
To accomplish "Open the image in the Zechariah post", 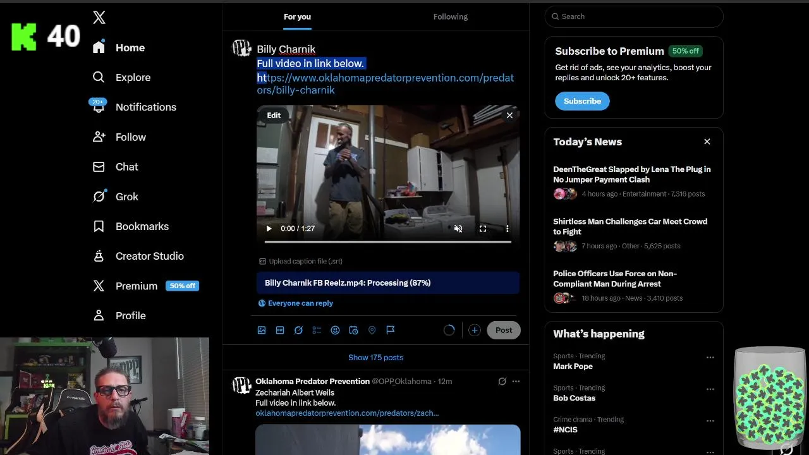I will tap(388, 440).
